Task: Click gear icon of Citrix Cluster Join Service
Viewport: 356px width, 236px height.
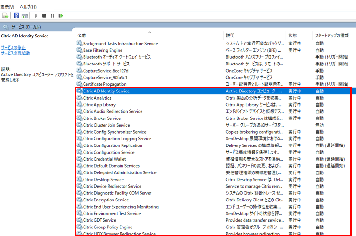Action: tap(79, 125)
